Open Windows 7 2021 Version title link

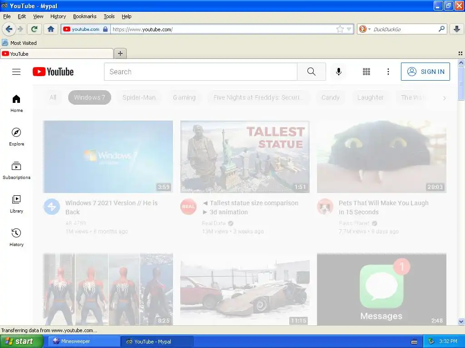coord(112,208)
